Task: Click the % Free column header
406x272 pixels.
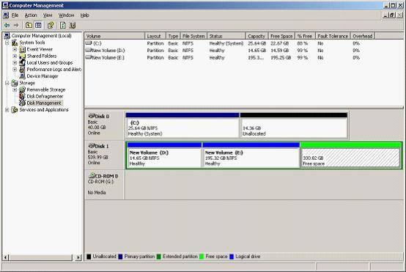Action: point(305,36)
